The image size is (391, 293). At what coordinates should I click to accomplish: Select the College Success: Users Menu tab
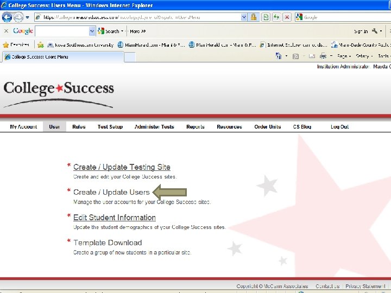(63, 57)
